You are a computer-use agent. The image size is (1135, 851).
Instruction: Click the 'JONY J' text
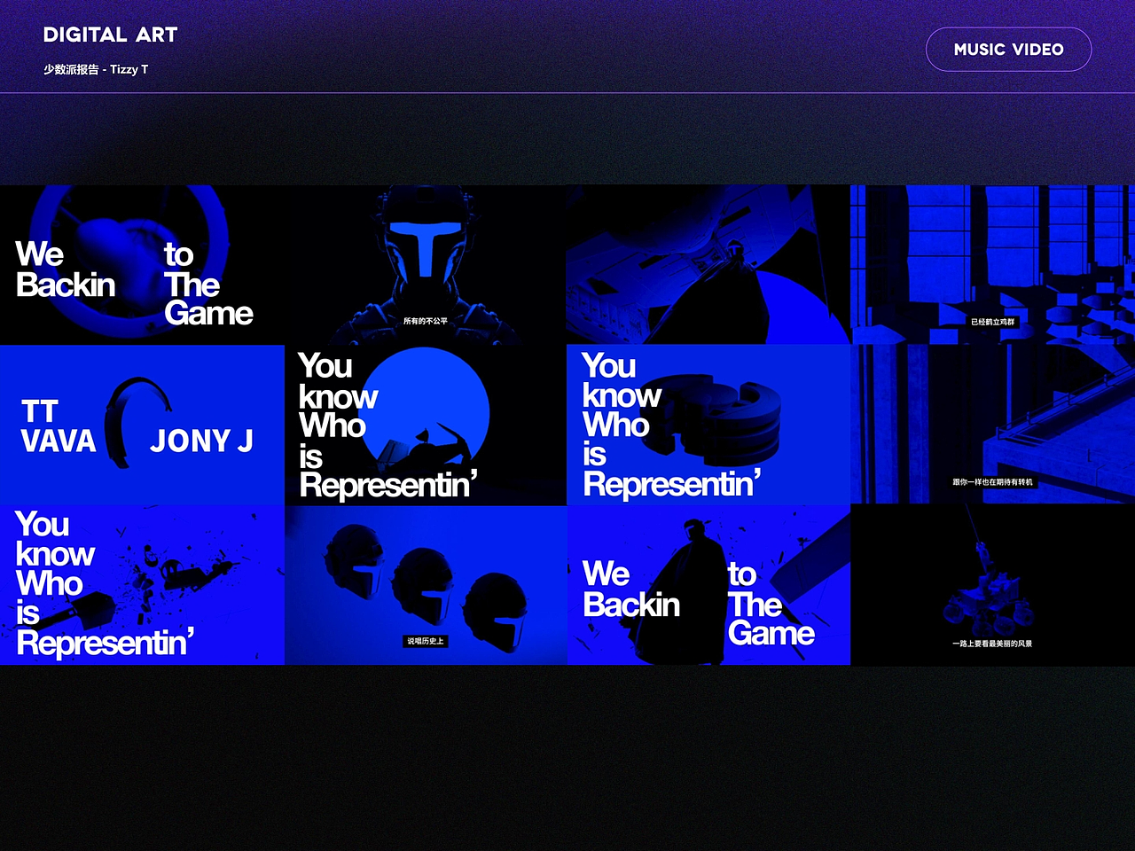point(202,441)
